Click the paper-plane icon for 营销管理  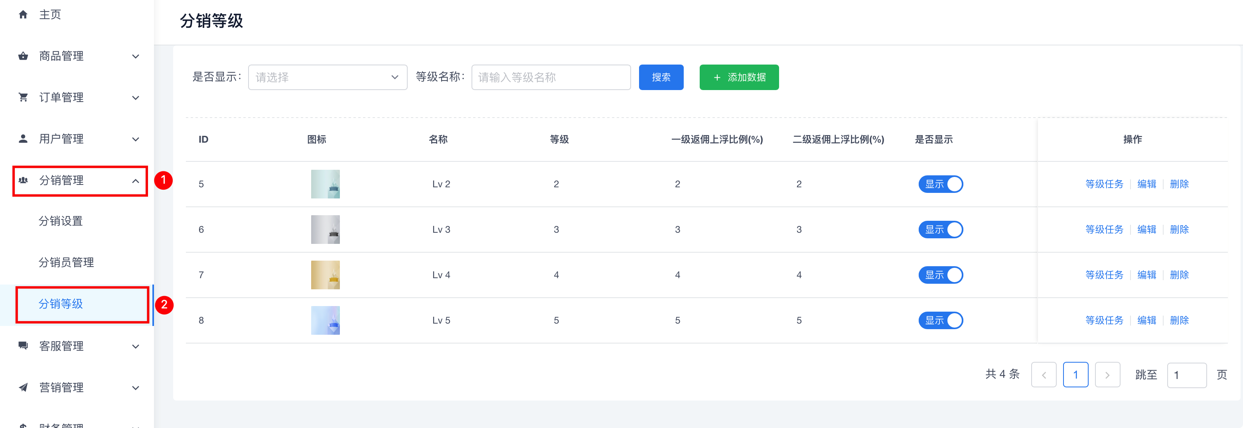point(23,387)
